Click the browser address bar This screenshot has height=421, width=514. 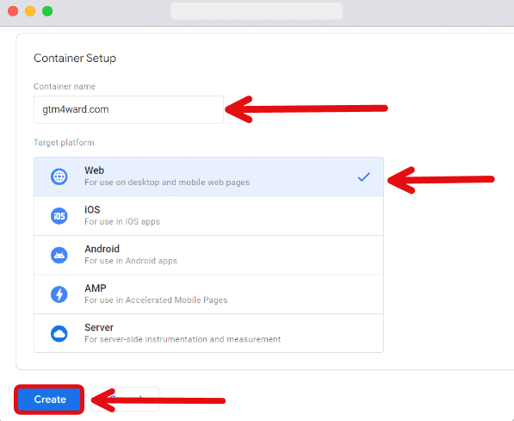pos(257,11)
